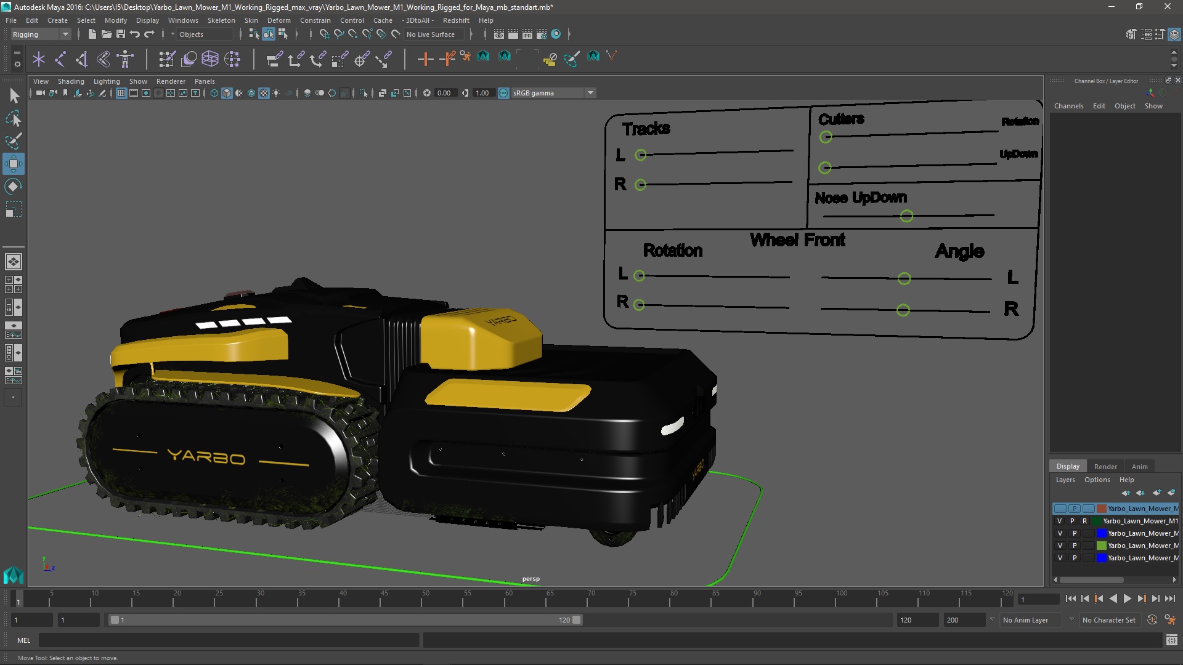Activate the Select tool arrow

tap(14, 95)
